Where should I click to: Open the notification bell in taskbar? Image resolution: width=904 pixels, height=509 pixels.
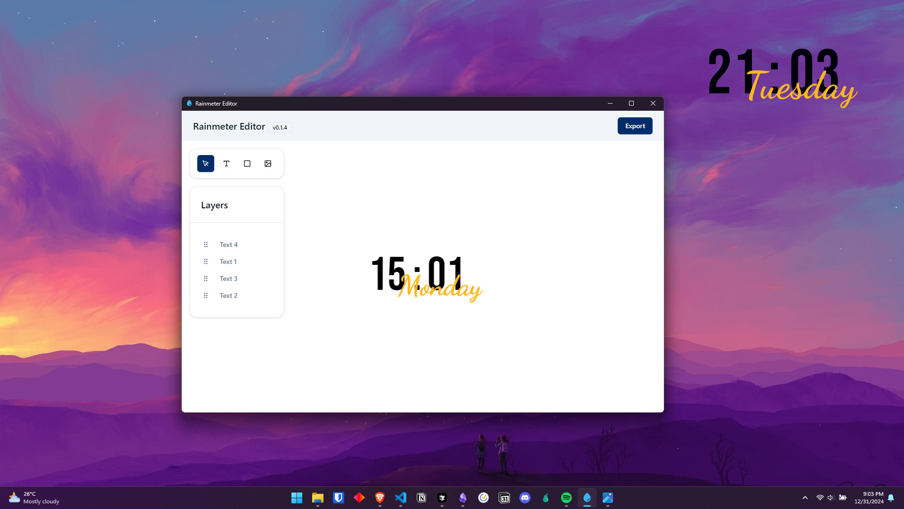(891, 498)
